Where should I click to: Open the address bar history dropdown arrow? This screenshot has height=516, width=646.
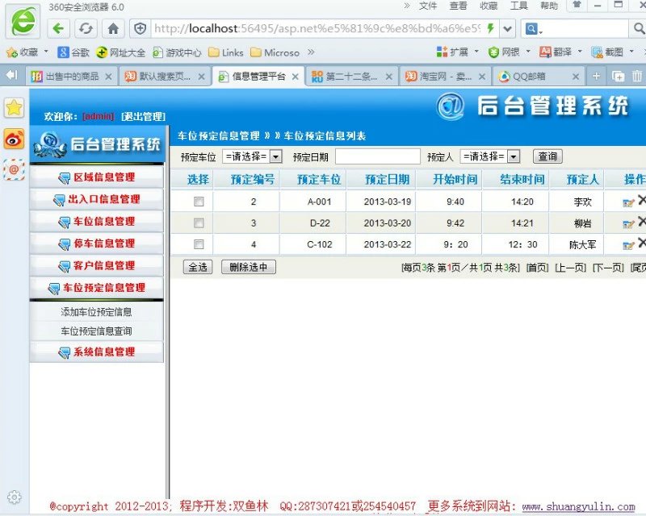pyautogui.click(x=508, y=29)
